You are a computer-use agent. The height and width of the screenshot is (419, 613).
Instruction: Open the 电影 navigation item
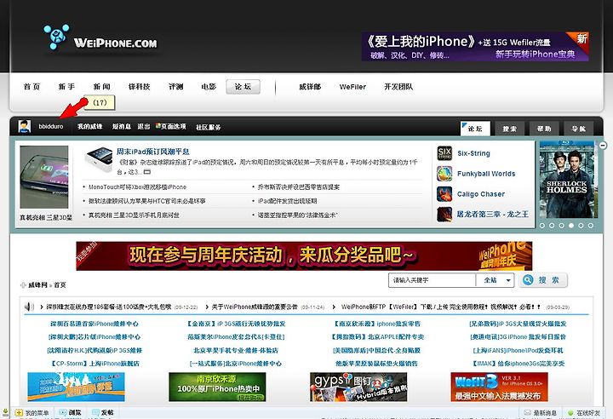point(209,87)
